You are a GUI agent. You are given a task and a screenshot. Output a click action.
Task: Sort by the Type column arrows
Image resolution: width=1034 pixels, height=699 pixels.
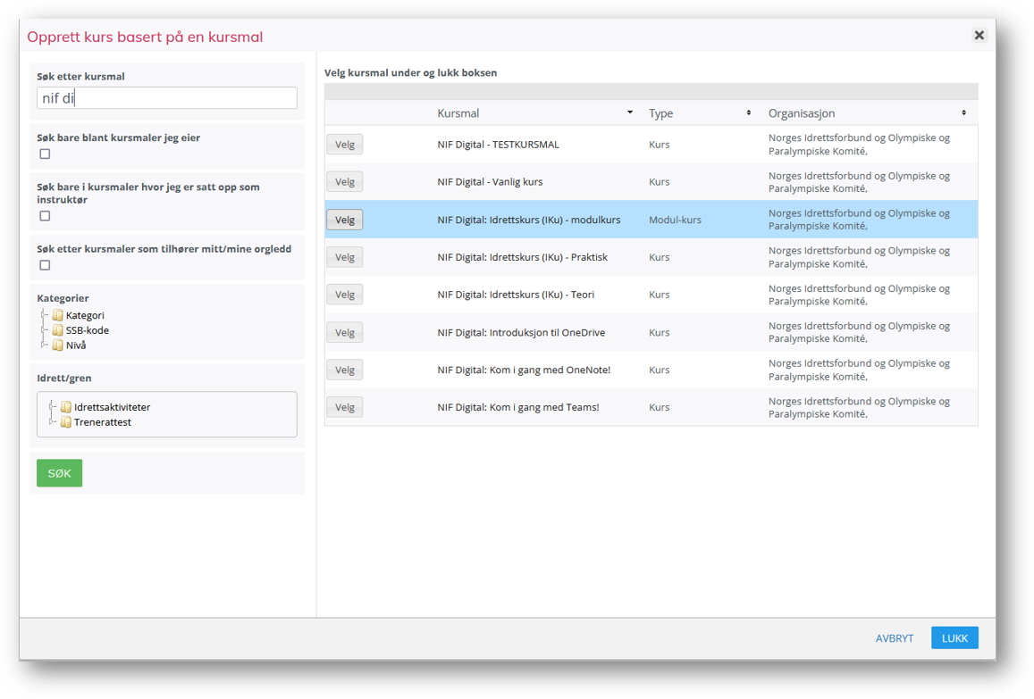748,112
